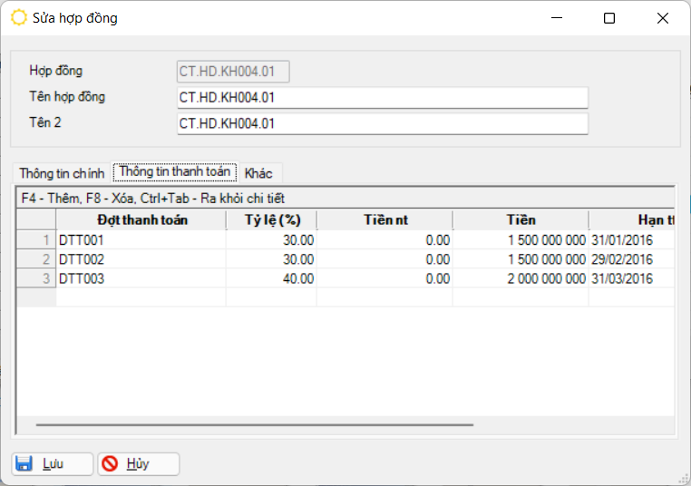
Task: Click the Lưu save button
Action: coord(52,464)
